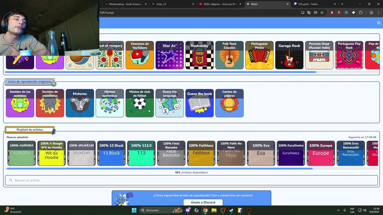Open a new browser tab
383x215 pixels.
(x=342, y=4)
